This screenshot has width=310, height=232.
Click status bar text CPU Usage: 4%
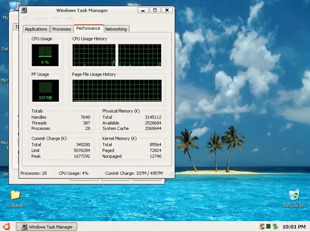click(74, 173)
